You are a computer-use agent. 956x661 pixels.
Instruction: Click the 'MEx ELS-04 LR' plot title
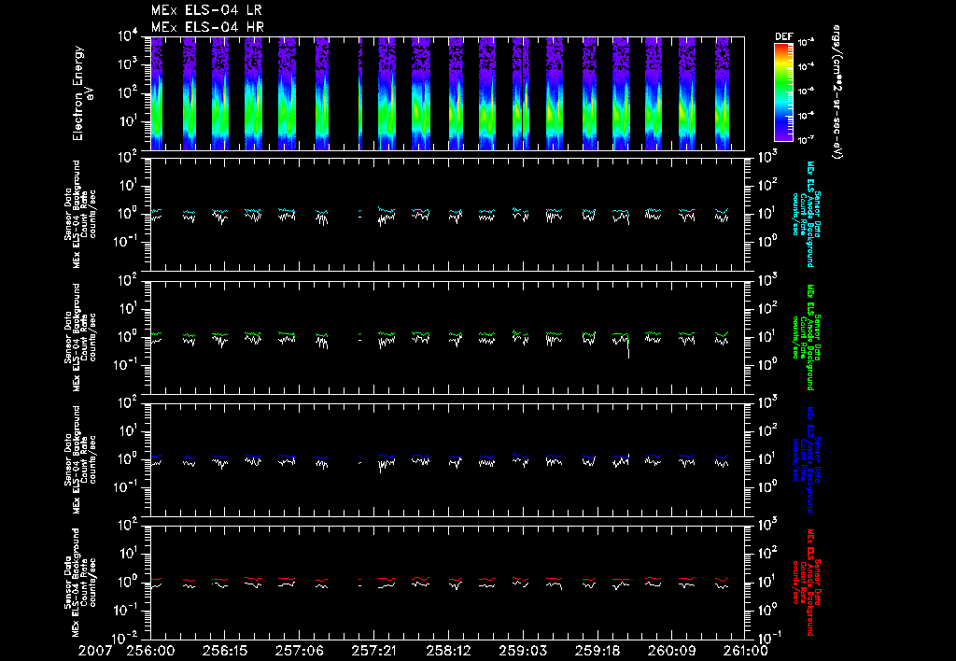tap(206, 10)
